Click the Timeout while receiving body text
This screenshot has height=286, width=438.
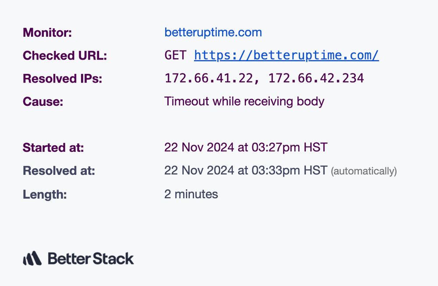(x=244, y=102)
